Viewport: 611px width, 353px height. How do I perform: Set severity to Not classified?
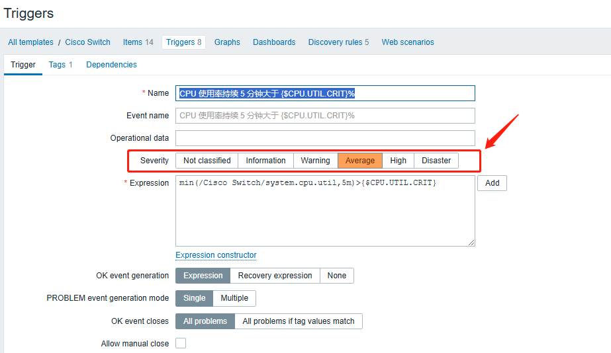pos(207,161)
